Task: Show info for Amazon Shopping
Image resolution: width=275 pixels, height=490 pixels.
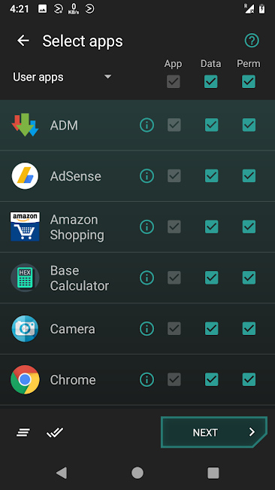Action: (147, 227)
